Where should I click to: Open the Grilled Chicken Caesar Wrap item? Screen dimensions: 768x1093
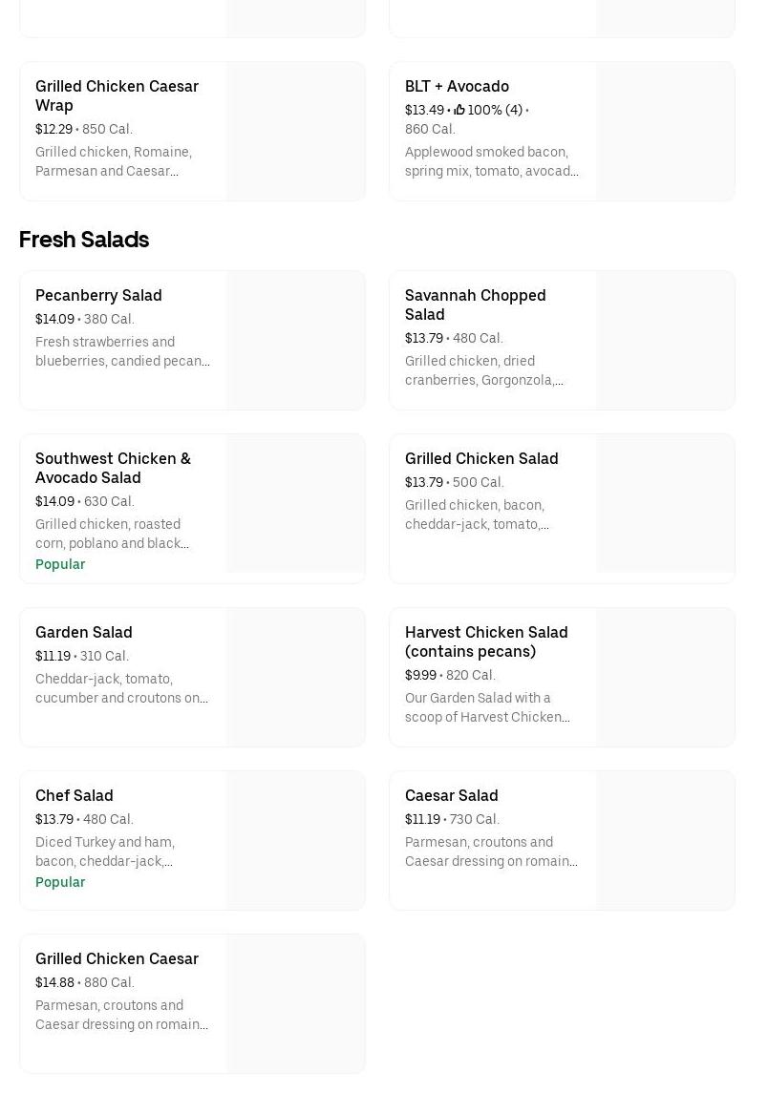click(117, 95)
